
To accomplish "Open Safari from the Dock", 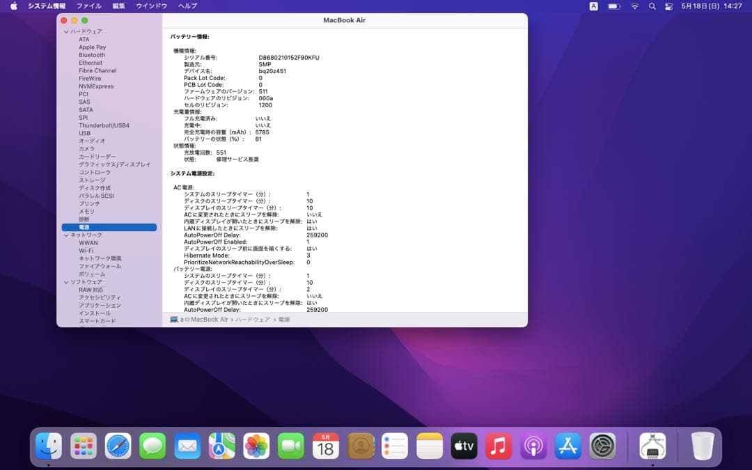I will [x=118, y=447].
